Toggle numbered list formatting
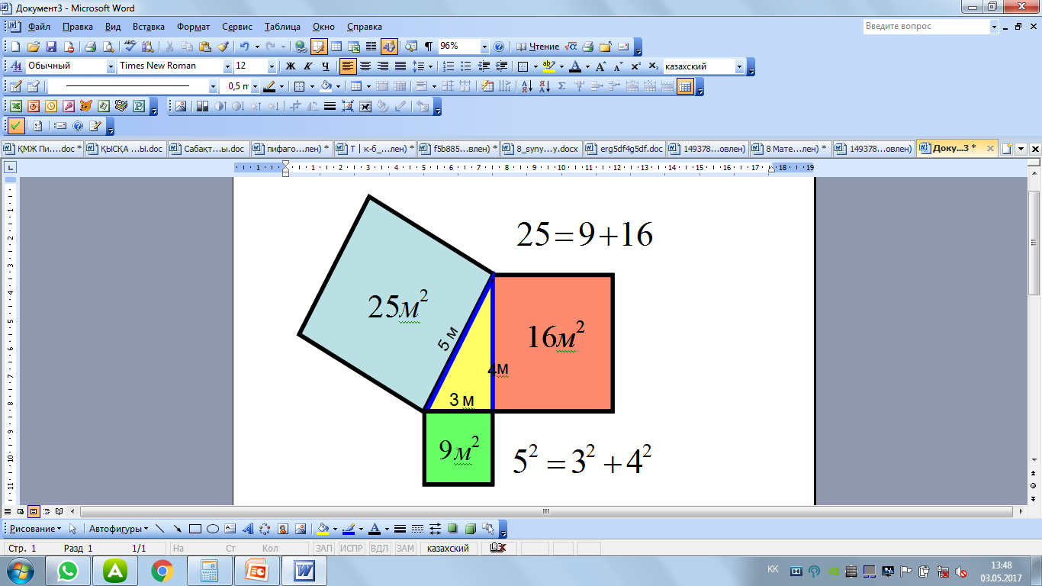The image size is (1042, 586). [x=449, y=66]
